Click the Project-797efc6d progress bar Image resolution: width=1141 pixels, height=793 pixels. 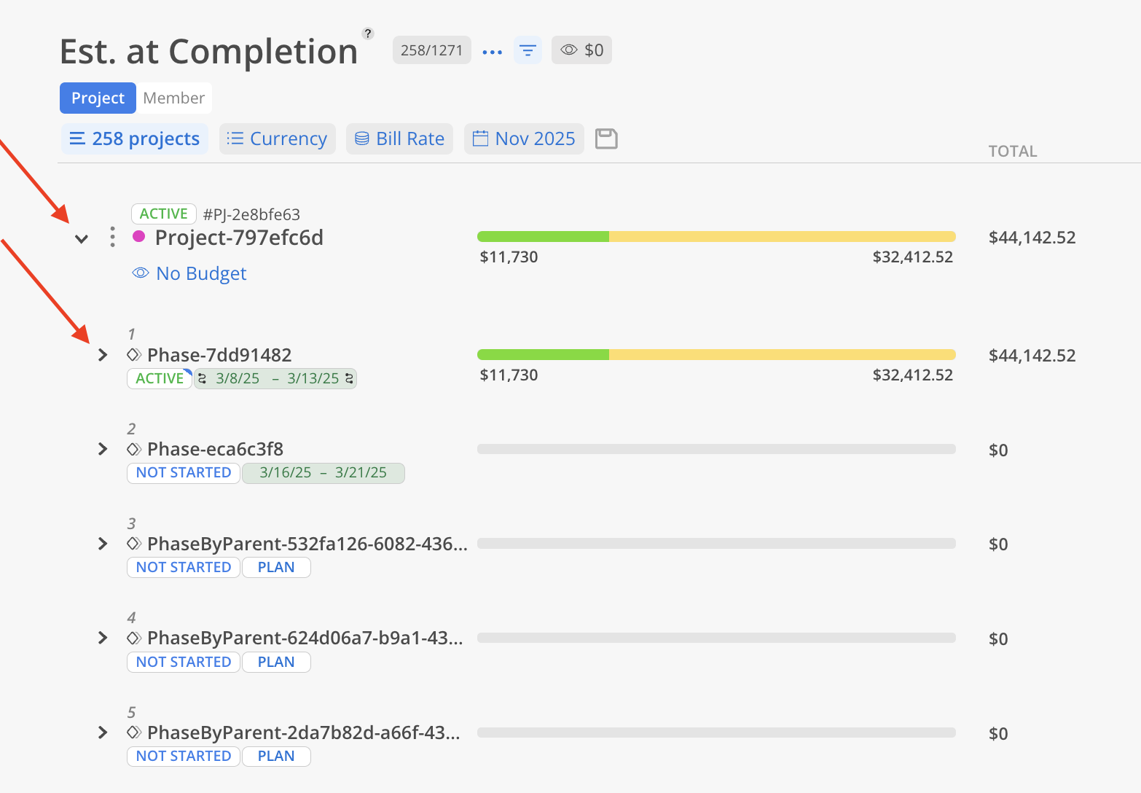[x=716, y=236]
